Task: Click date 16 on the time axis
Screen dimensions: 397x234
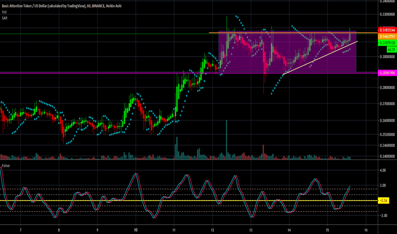Action: point(366,230)
